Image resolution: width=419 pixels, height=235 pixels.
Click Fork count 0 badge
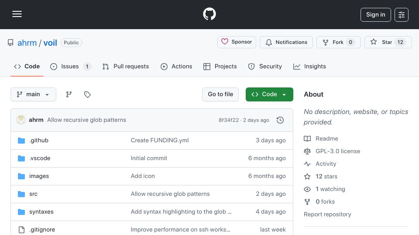(x=350, y=42)
